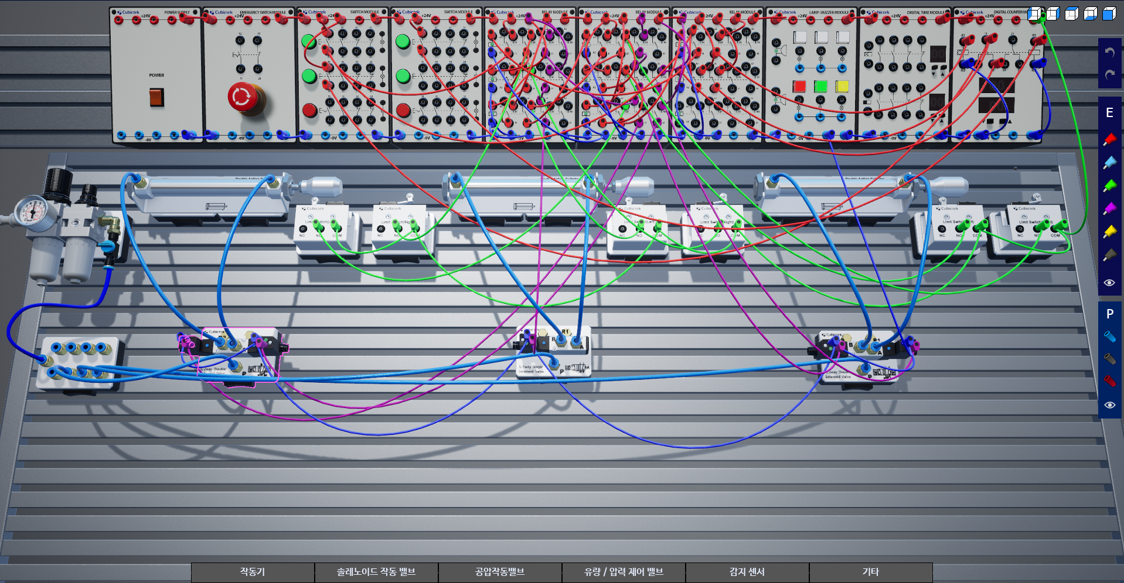This screenshot has width=1124, height=583.
Task: Switch to the bottom face cube view
Action: (x=1091, y=13)
